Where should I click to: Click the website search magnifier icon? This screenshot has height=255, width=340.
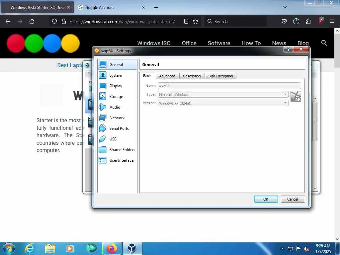[x=324, y=43]
